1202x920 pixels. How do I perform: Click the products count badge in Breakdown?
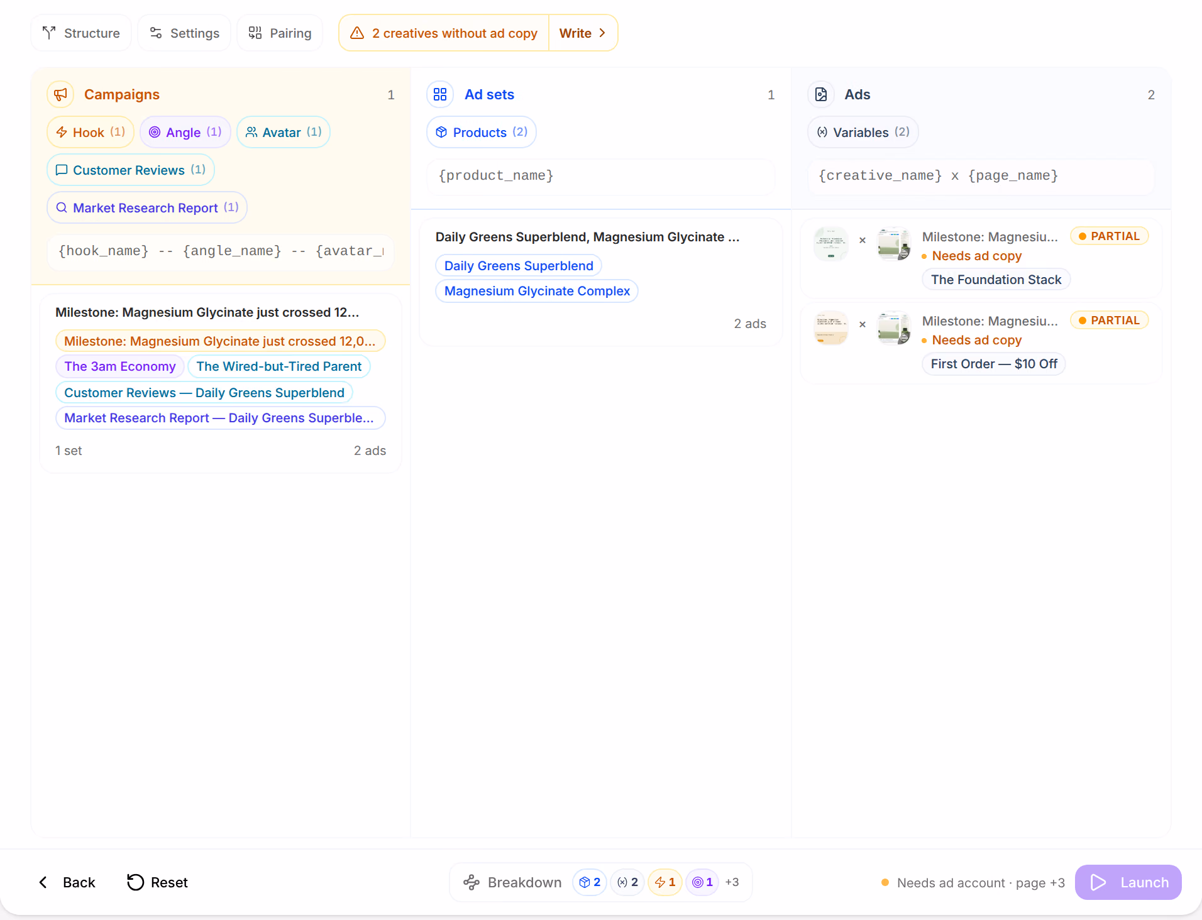point(590,882)
